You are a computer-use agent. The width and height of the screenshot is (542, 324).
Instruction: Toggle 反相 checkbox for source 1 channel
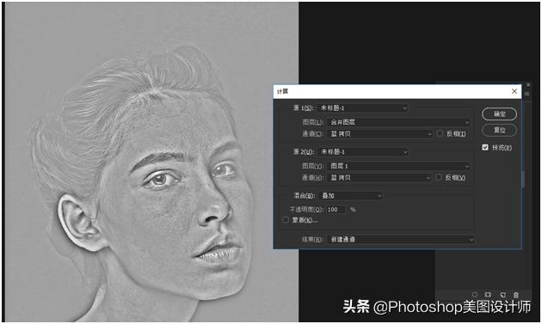(440, 133)
